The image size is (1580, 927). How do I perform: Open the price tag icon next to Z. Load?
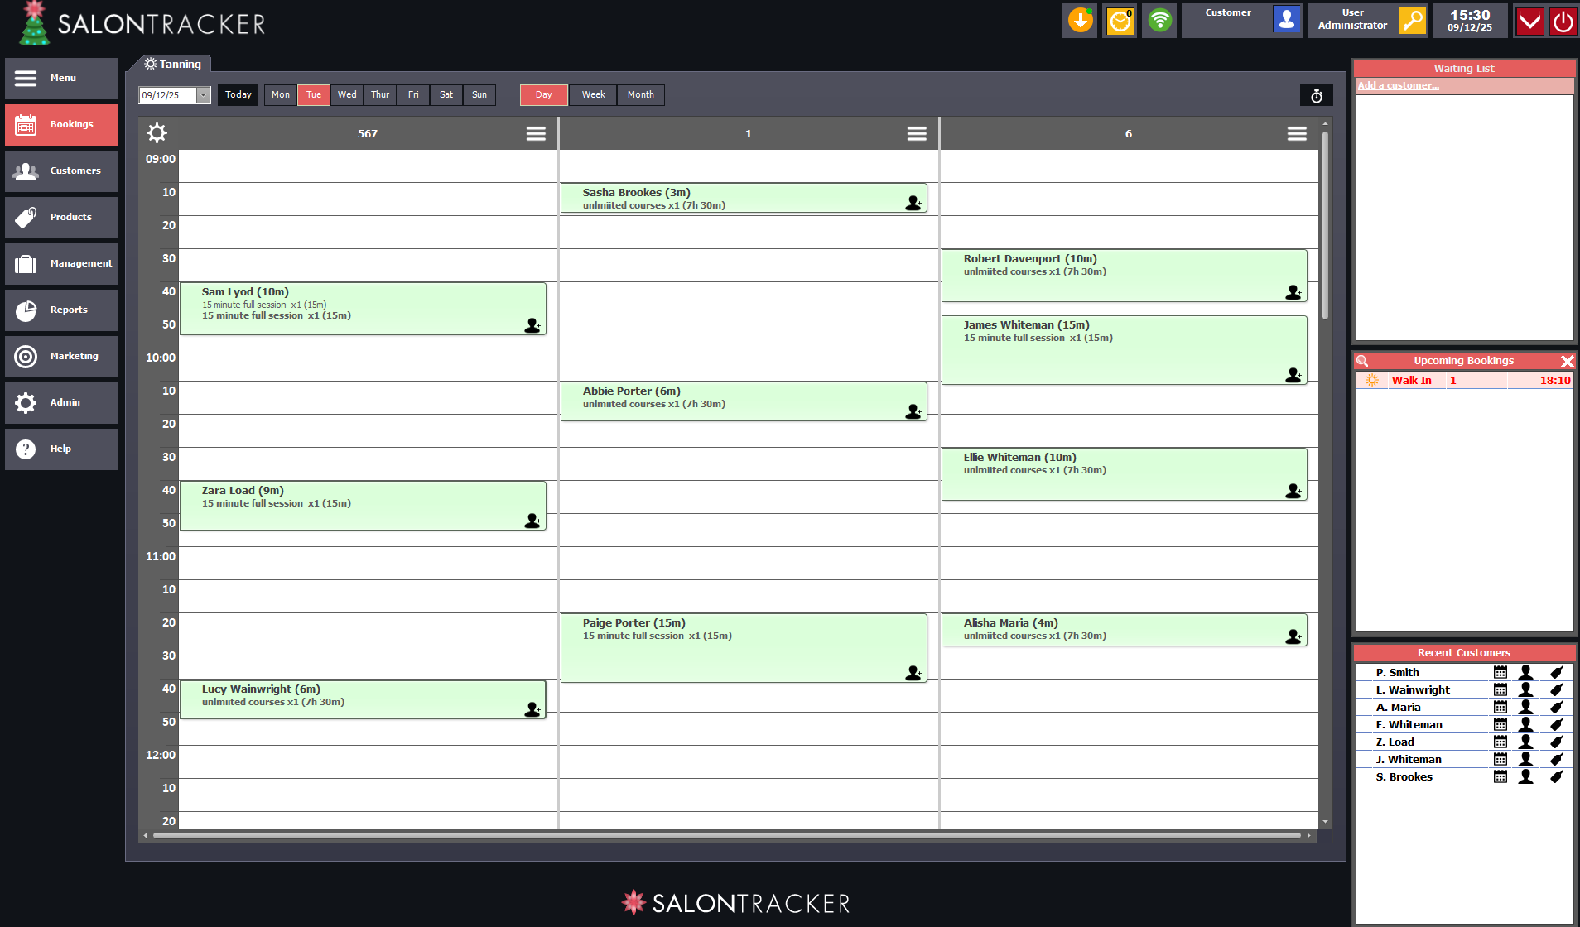pyautogui.click(x=1554, y=742)
